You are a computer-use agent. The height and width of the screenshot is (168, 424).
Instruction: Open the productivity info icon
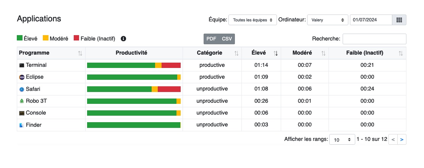[x=123, y=39]
